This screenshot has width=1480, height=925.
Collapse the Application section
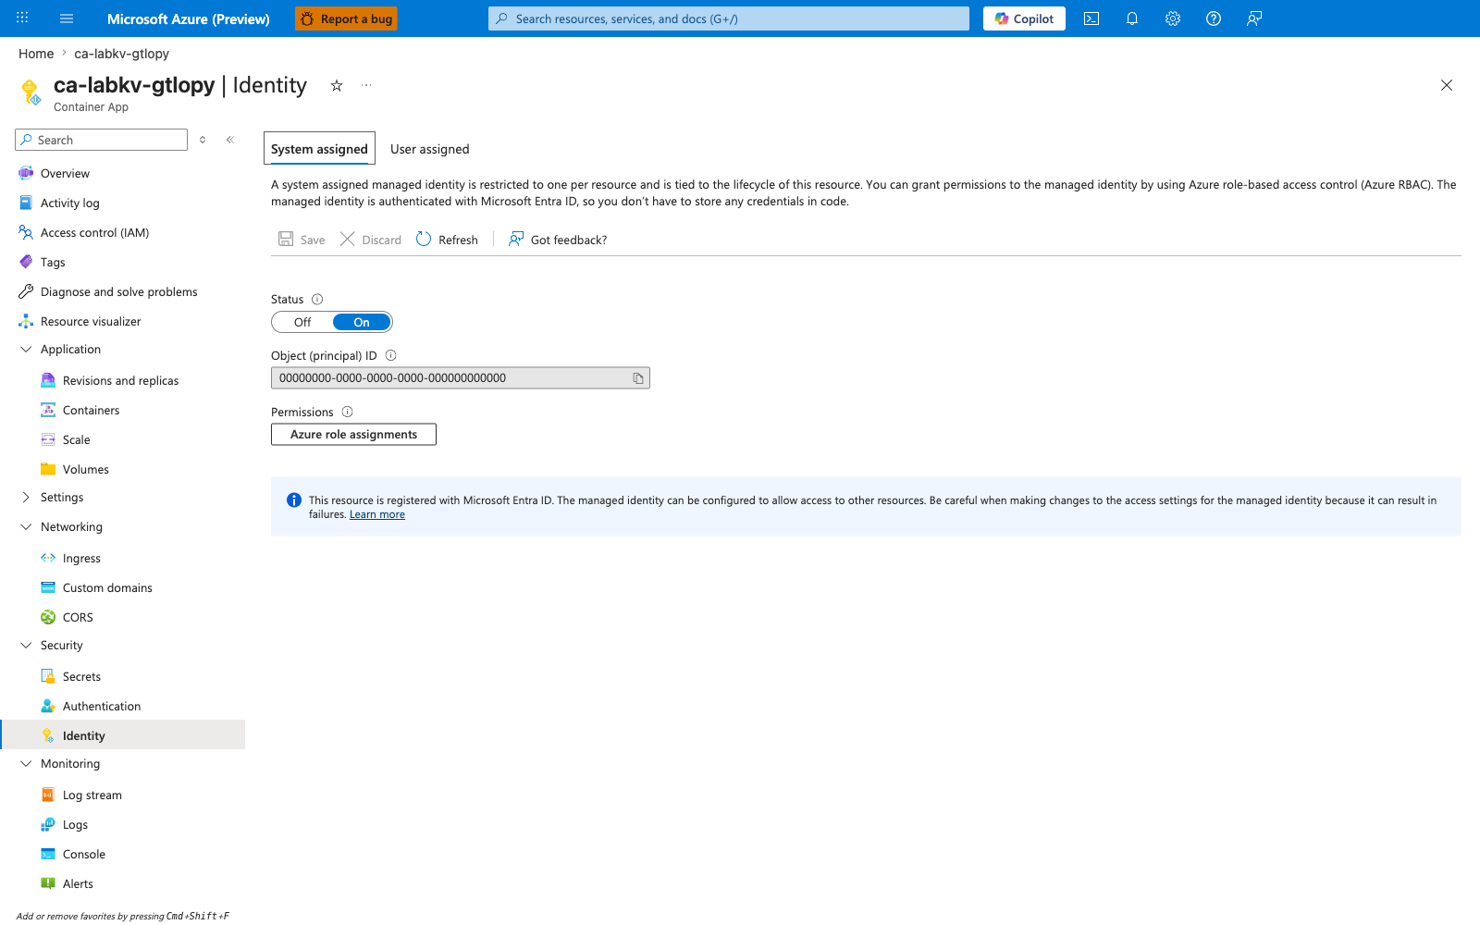click(x=26, y=349)
